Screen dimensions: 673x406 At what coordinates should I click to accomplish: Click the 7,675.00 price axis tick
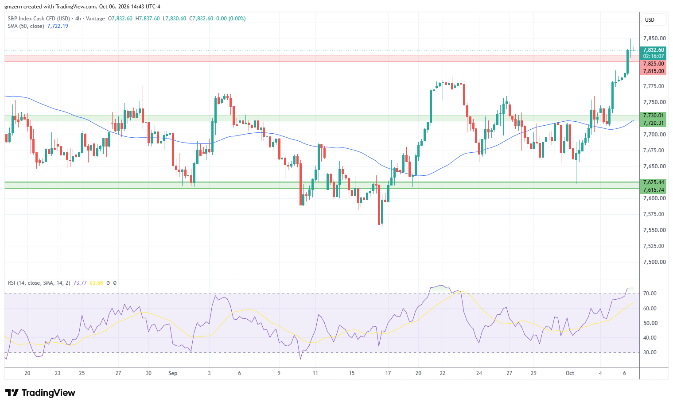pyautogui.click(x=654, y=151)
